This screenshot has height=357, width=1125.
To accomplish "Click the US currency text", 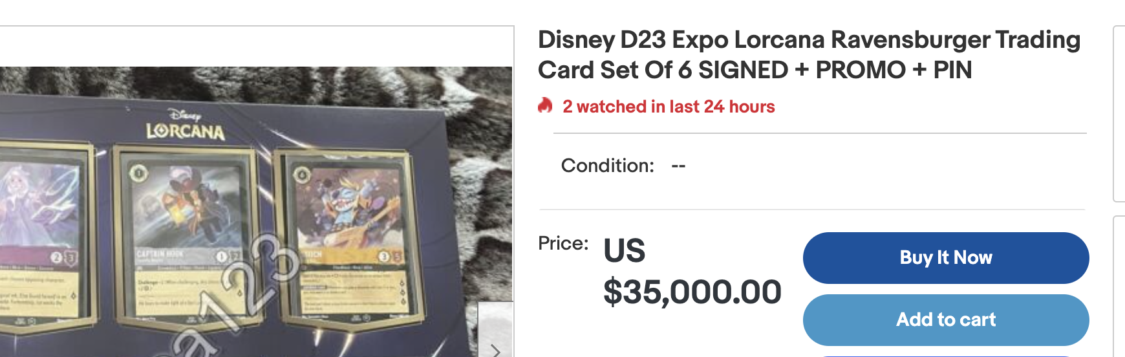I will (624, 251).
